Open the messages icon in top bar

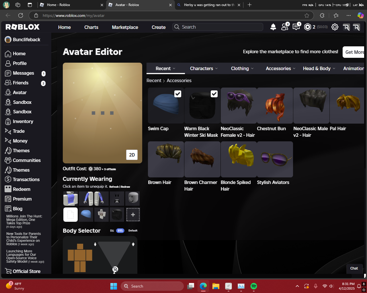pyautogui.click(x=296, y=27)
